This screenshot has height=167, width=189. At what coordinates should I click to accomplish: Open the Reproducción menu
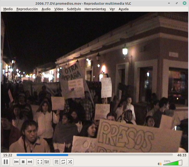[x=27, y=9]
